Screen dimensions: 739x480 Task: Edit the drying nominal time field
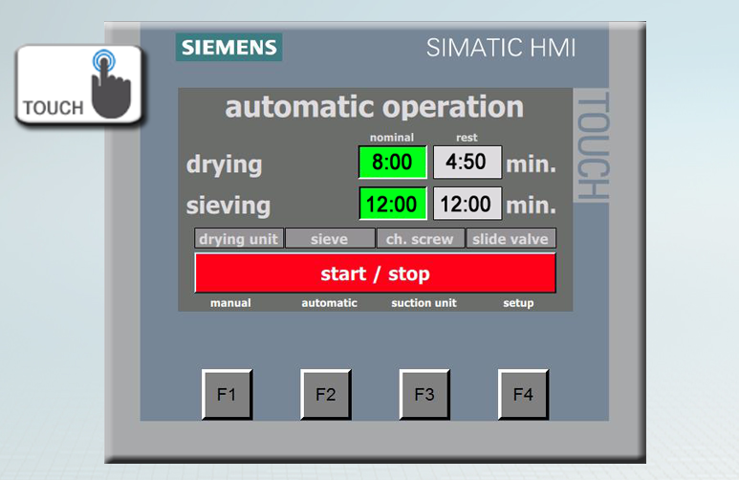(x=392, y=163)
